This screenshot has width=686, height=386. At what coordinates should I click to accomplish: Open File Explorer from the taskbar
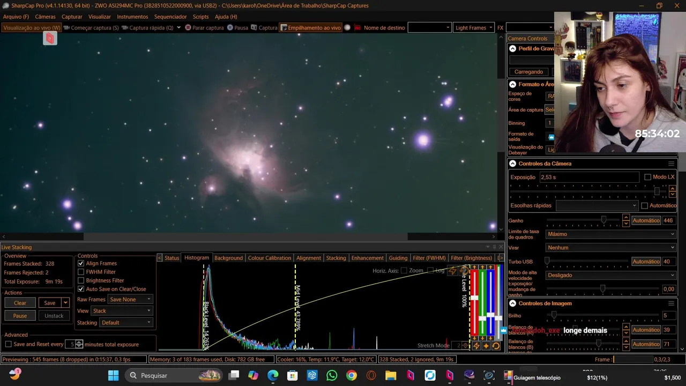[x=391, y=375]
